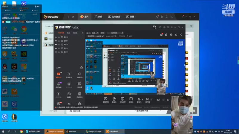
Task: Open the gift box icon with red badge
Action: pyautogui.click(x=161, y=35)
